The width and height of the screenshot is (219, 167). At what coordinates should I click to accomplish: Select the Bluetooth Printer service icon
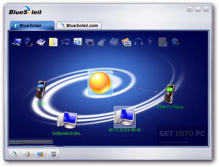[90, 42]
